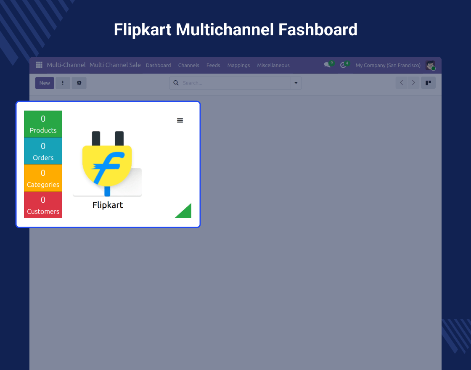Open the Flipkart card hamburger menu
The height and width of the screenshot is (370, 471).
coord(180,120)
